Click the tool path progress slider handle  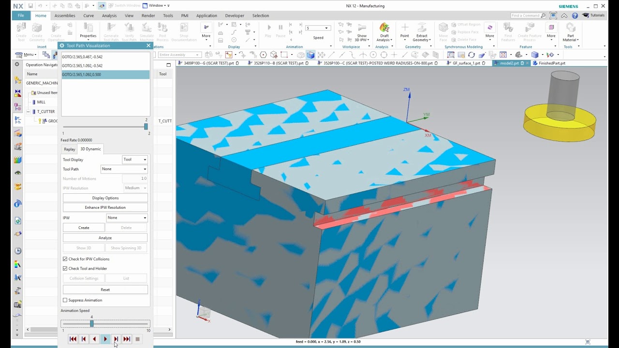[146, 127]
